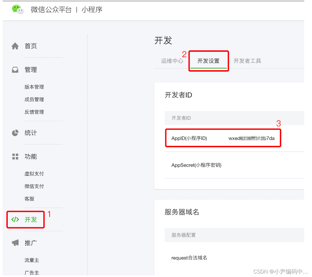
Task: Select 开发 in the sidebar
Action: tap(31, 219)
